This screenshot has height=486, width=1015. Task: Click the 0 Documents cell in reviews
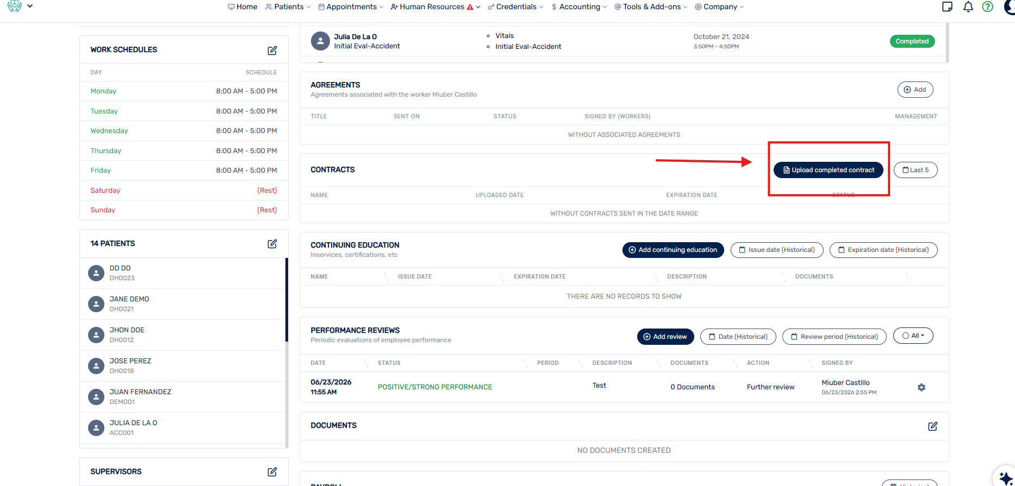pyautogui.click(x=693, y=387)
